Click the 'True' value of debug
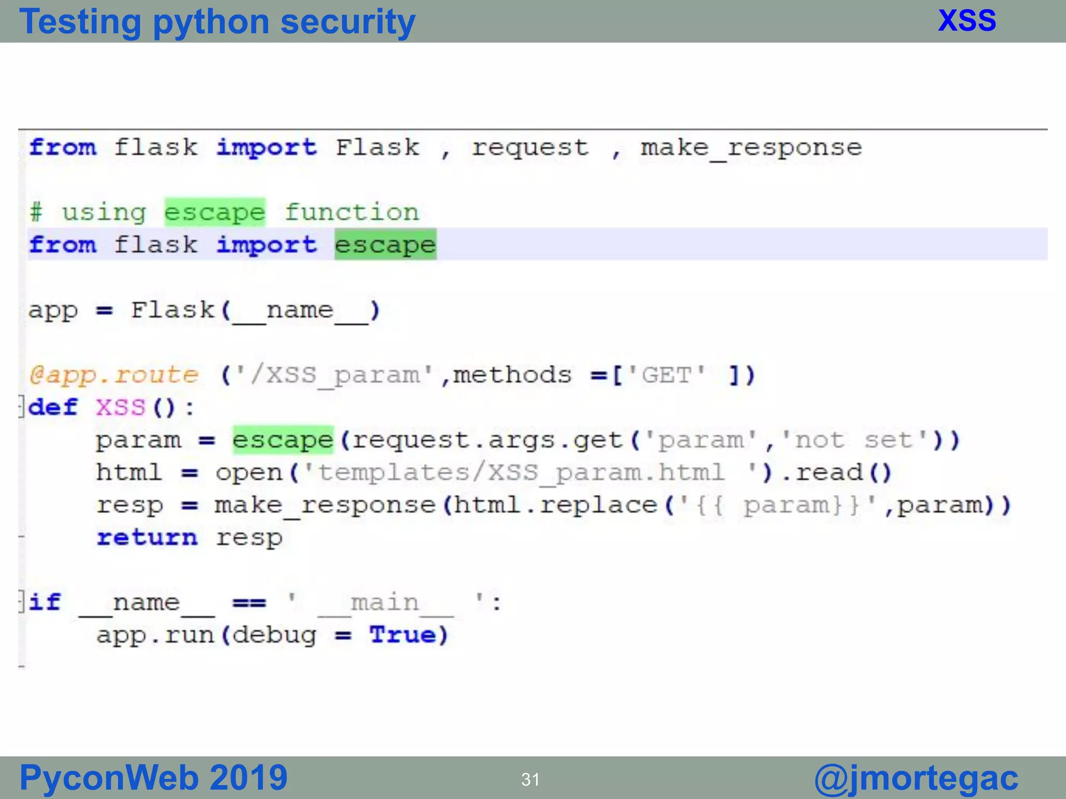1066x799 pixels. (x=402, y=635)
